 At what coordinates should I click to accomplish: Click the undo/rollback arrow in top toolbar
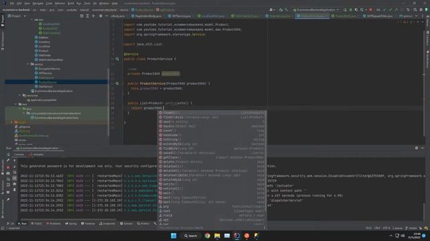click(x=408, y=9)
